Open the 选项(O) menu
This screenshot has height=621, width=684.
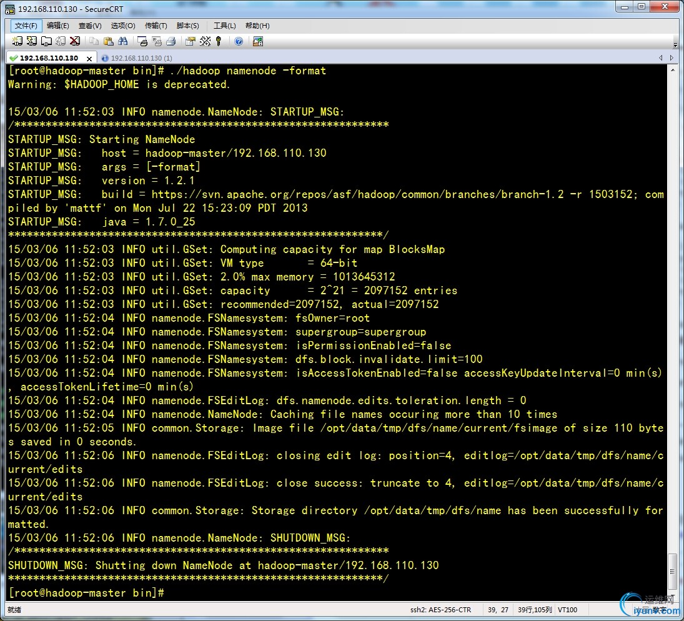pos(123,26)
